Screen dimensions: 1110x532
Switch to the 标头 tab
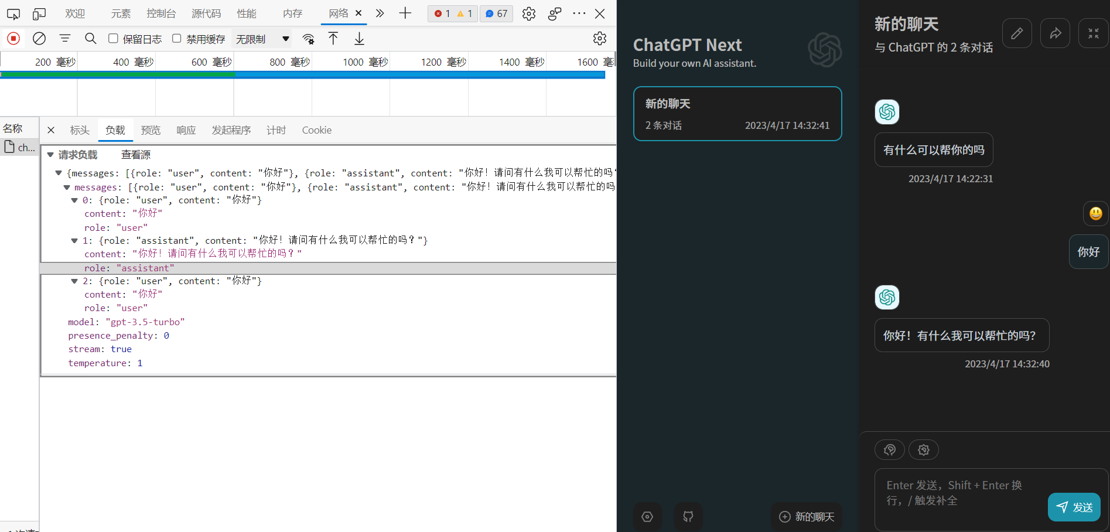click(x=80, y=130)
